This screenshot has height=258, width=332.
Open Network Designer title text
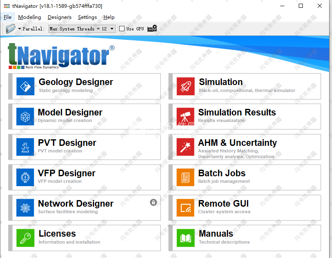pyautogui.click(x=76, y=204)
